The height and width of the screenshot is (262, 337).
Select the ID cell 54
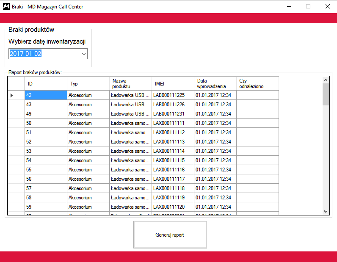[46, 160]
